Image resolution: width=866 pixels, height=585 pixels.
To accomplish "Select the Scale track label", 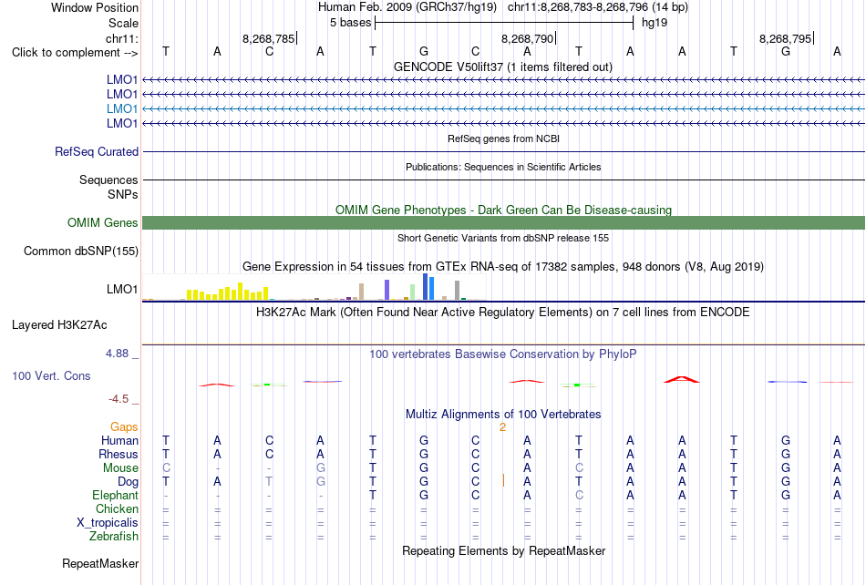I will click(x=123, y=23).
